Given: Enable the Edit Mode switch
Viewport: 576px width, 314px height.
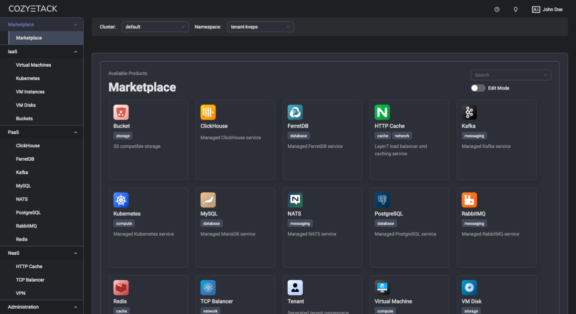Looking at the screenshot, I should tap(478, 88).
